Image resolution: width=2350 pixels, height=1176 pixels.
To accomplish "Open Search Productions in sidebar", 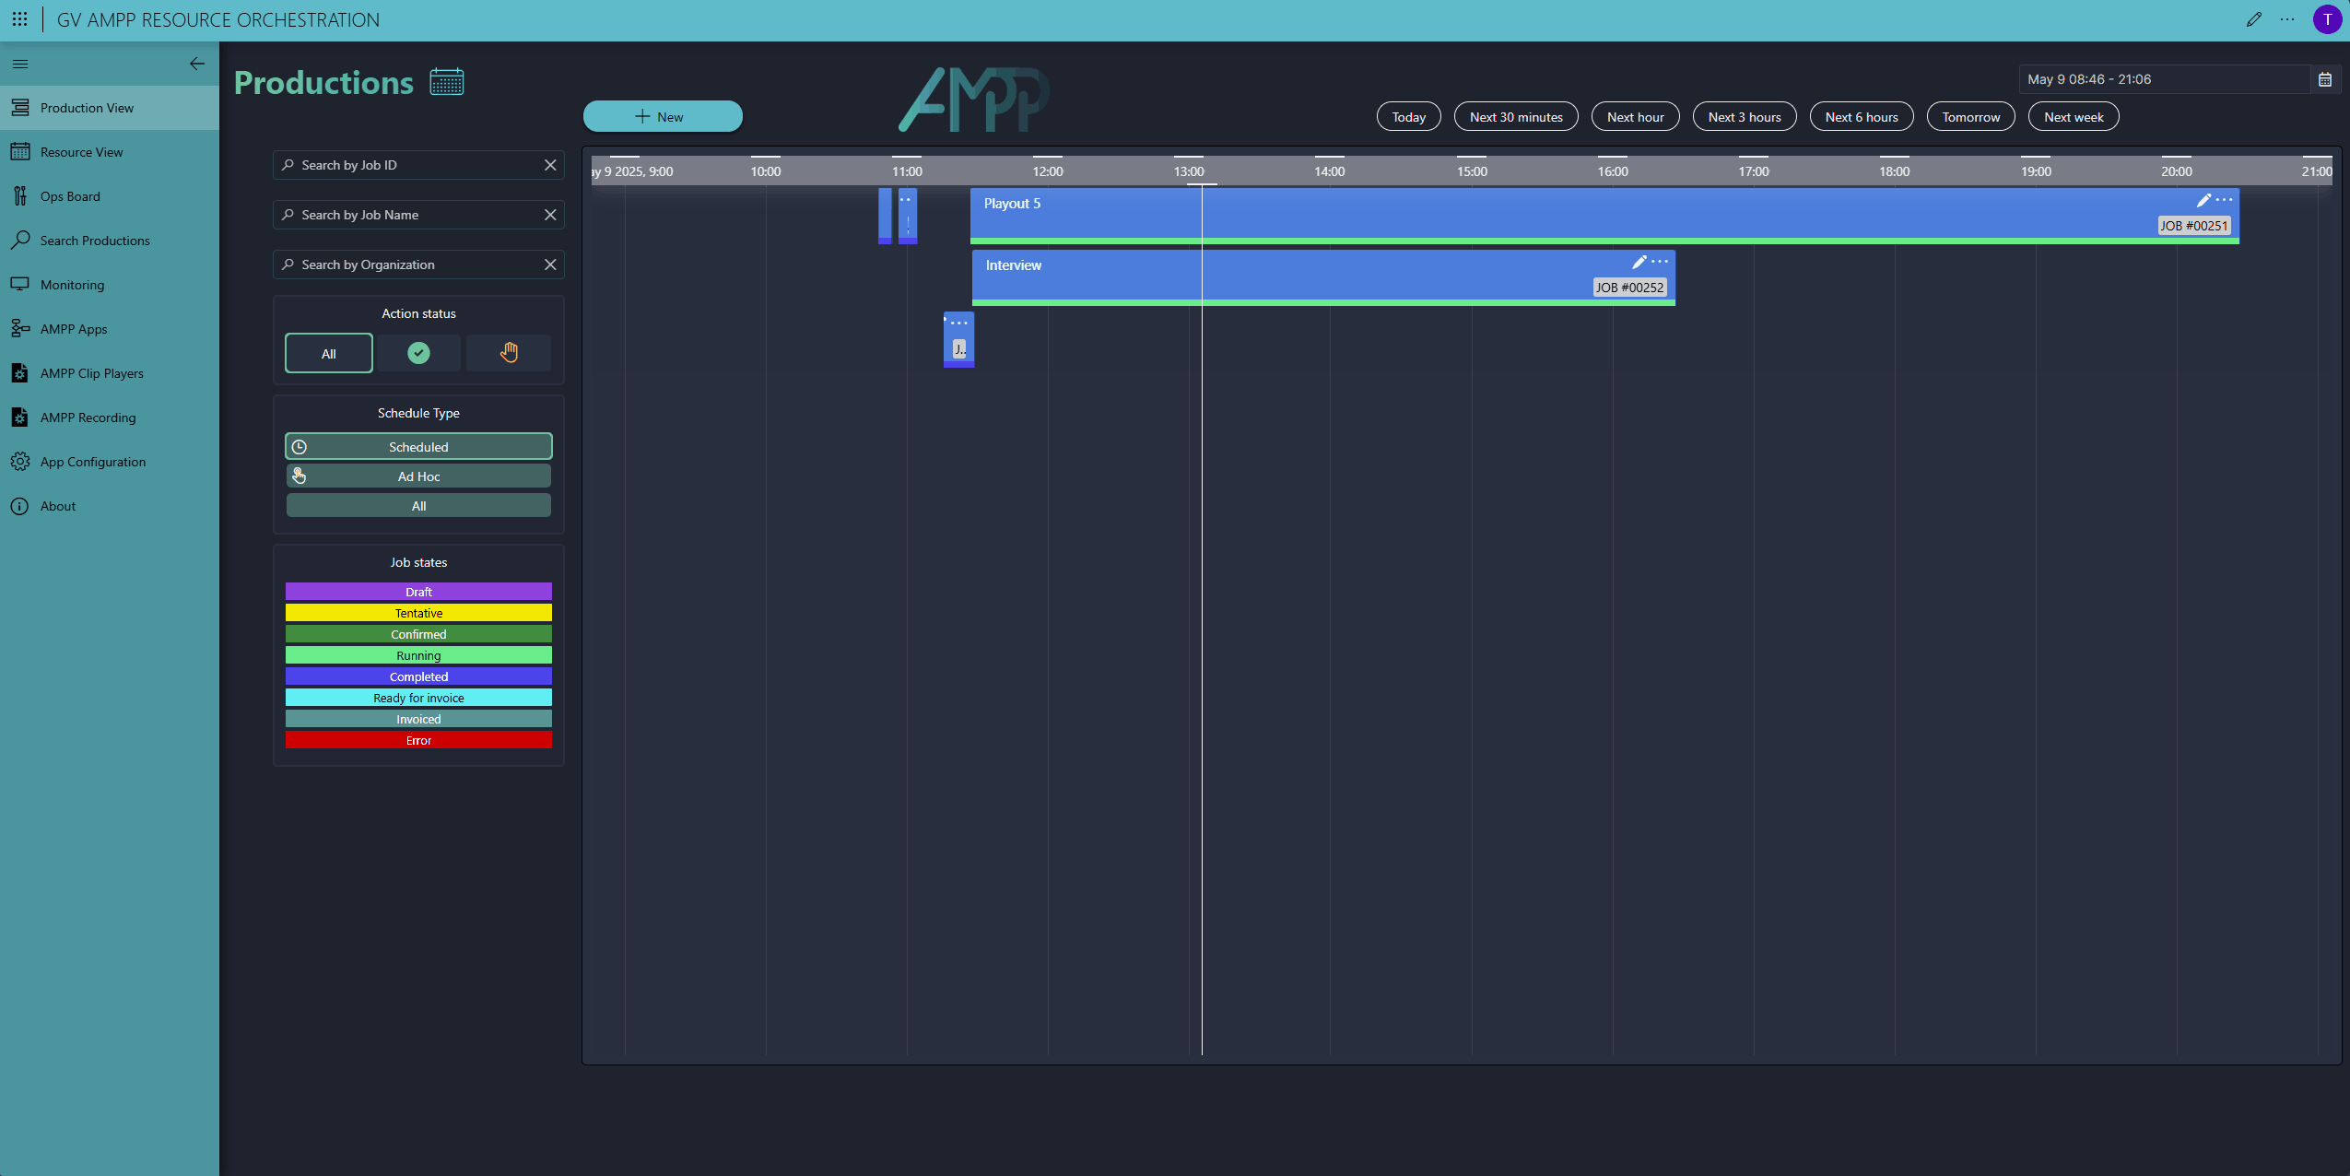I will tap(110, 241).
